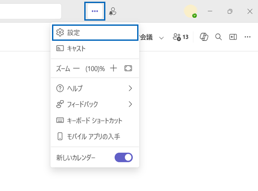Click the feedback person icon
Image resolution: width=258 pixels, height=191 pixels.
[x=60, y=104]
